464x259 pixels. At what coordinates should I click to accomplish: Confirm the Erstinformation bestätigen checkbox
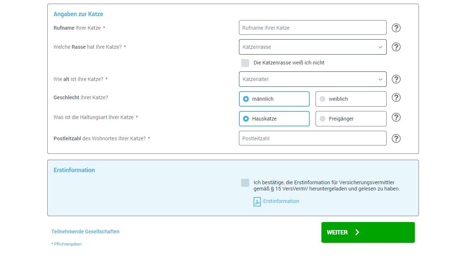[245, 182]
